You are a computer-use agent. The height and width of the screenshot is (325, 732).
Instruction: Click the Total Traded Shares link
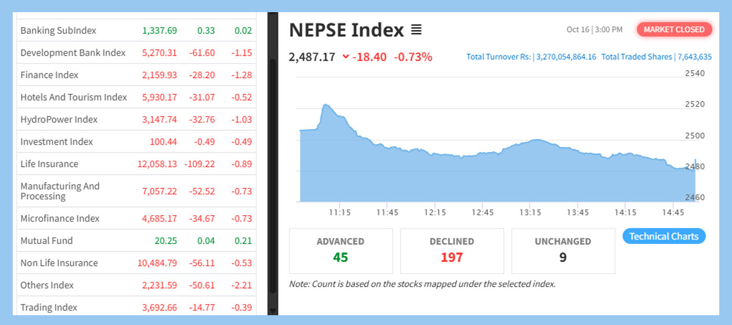click(x=656, y=57)
